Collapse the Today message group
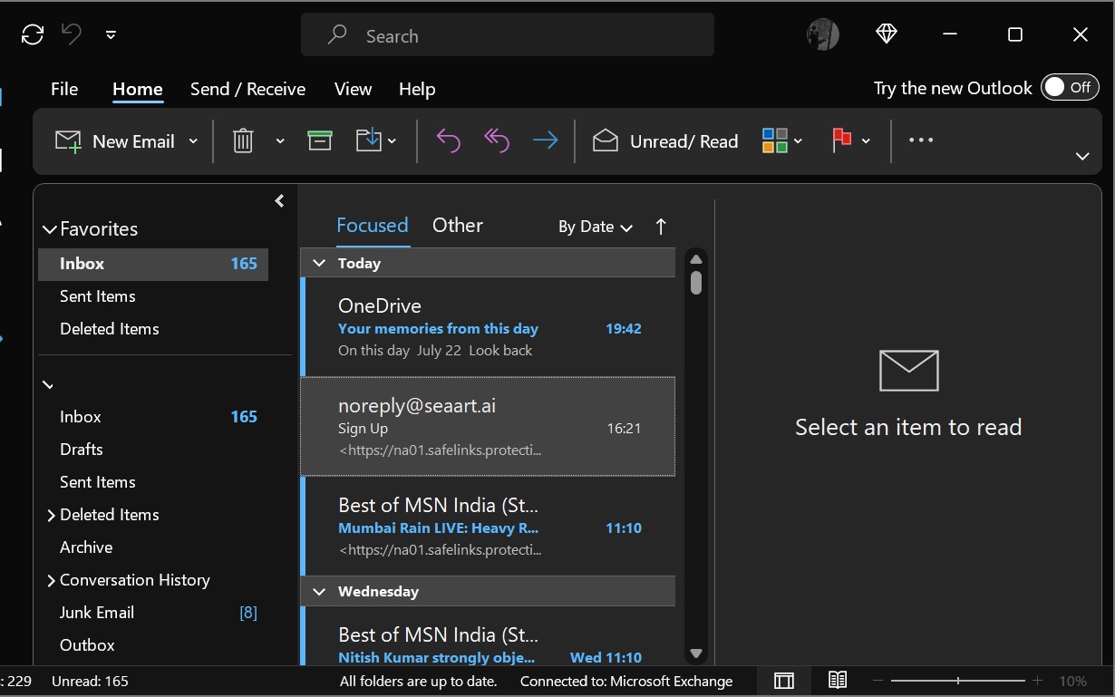The width and height of the screenshot is (1115, 697). coord(319,264)
